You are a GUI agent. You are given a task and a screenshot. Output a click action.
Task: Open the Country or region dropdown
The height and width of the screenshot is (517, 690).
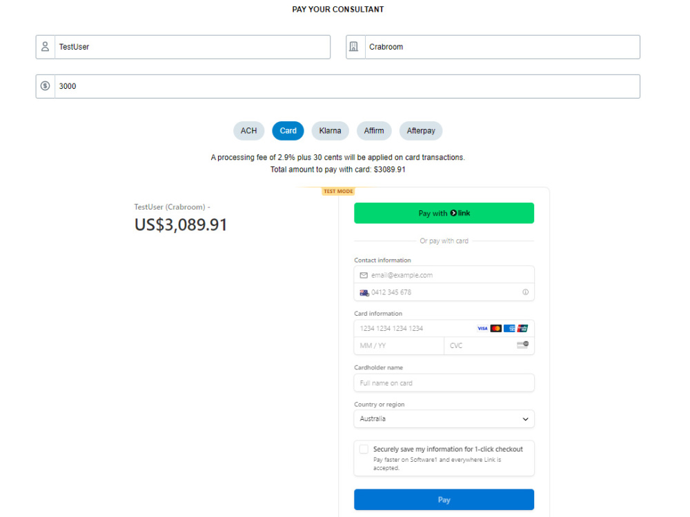(x=444, y=419)
